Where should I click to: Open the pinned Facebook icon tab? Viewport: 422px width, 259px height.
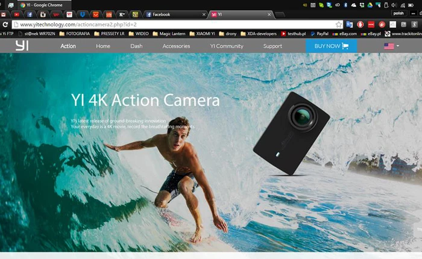pos(30,14)
